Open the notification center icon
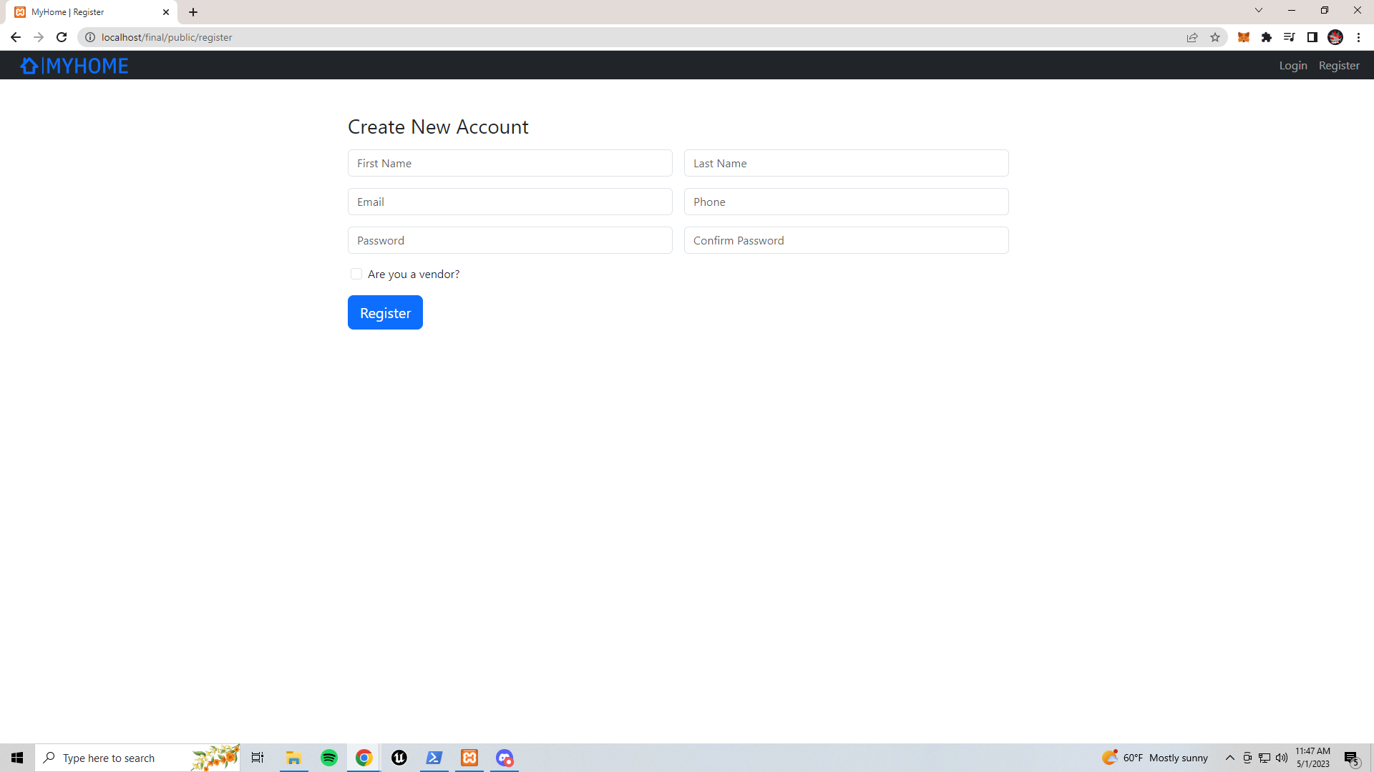The height and width of the screenshot is (772, 1374). (1352, 758)
